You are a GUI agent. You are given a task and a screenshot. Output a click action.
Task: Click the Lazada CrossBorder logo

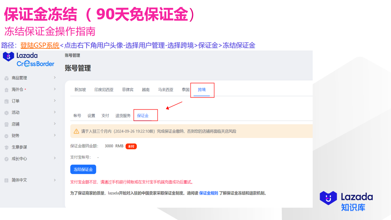(28, 59)
